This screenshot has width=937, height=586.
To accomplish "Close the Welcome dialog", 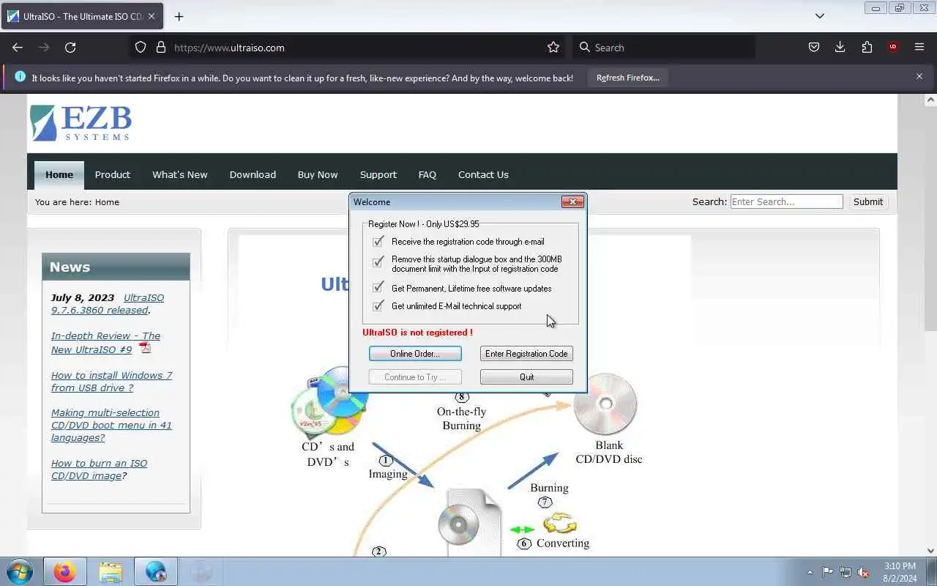I will point(572,202).
